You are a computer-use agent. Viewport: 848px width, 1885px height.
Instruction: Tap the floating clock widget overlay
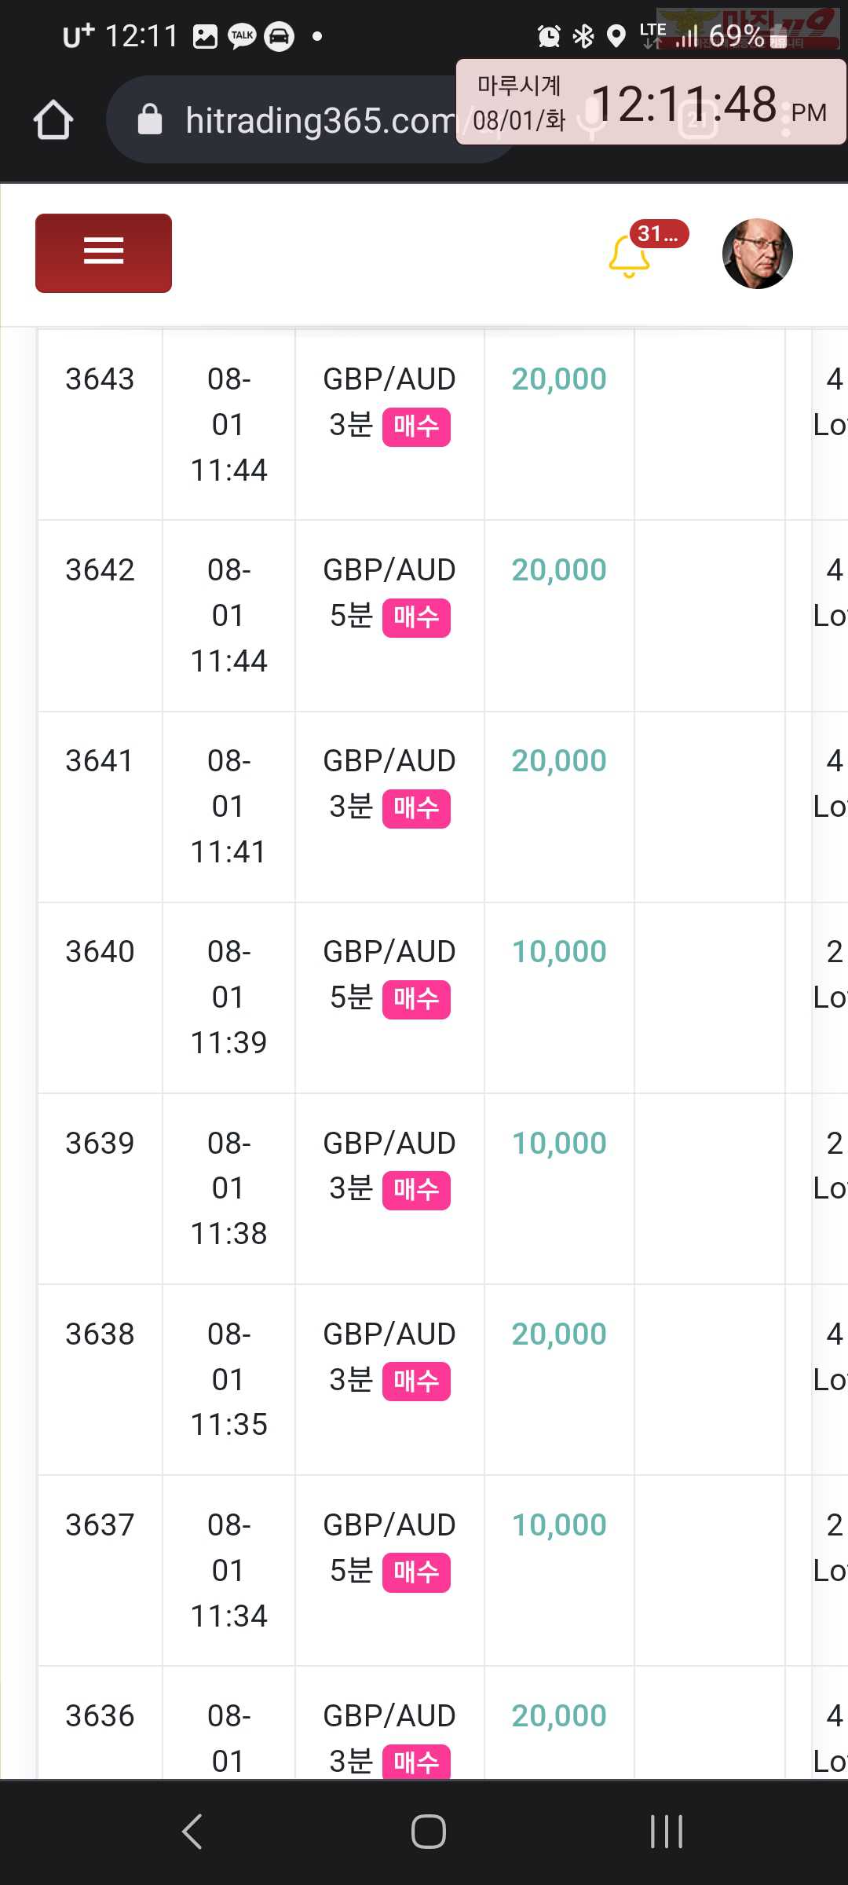point(651,102)
